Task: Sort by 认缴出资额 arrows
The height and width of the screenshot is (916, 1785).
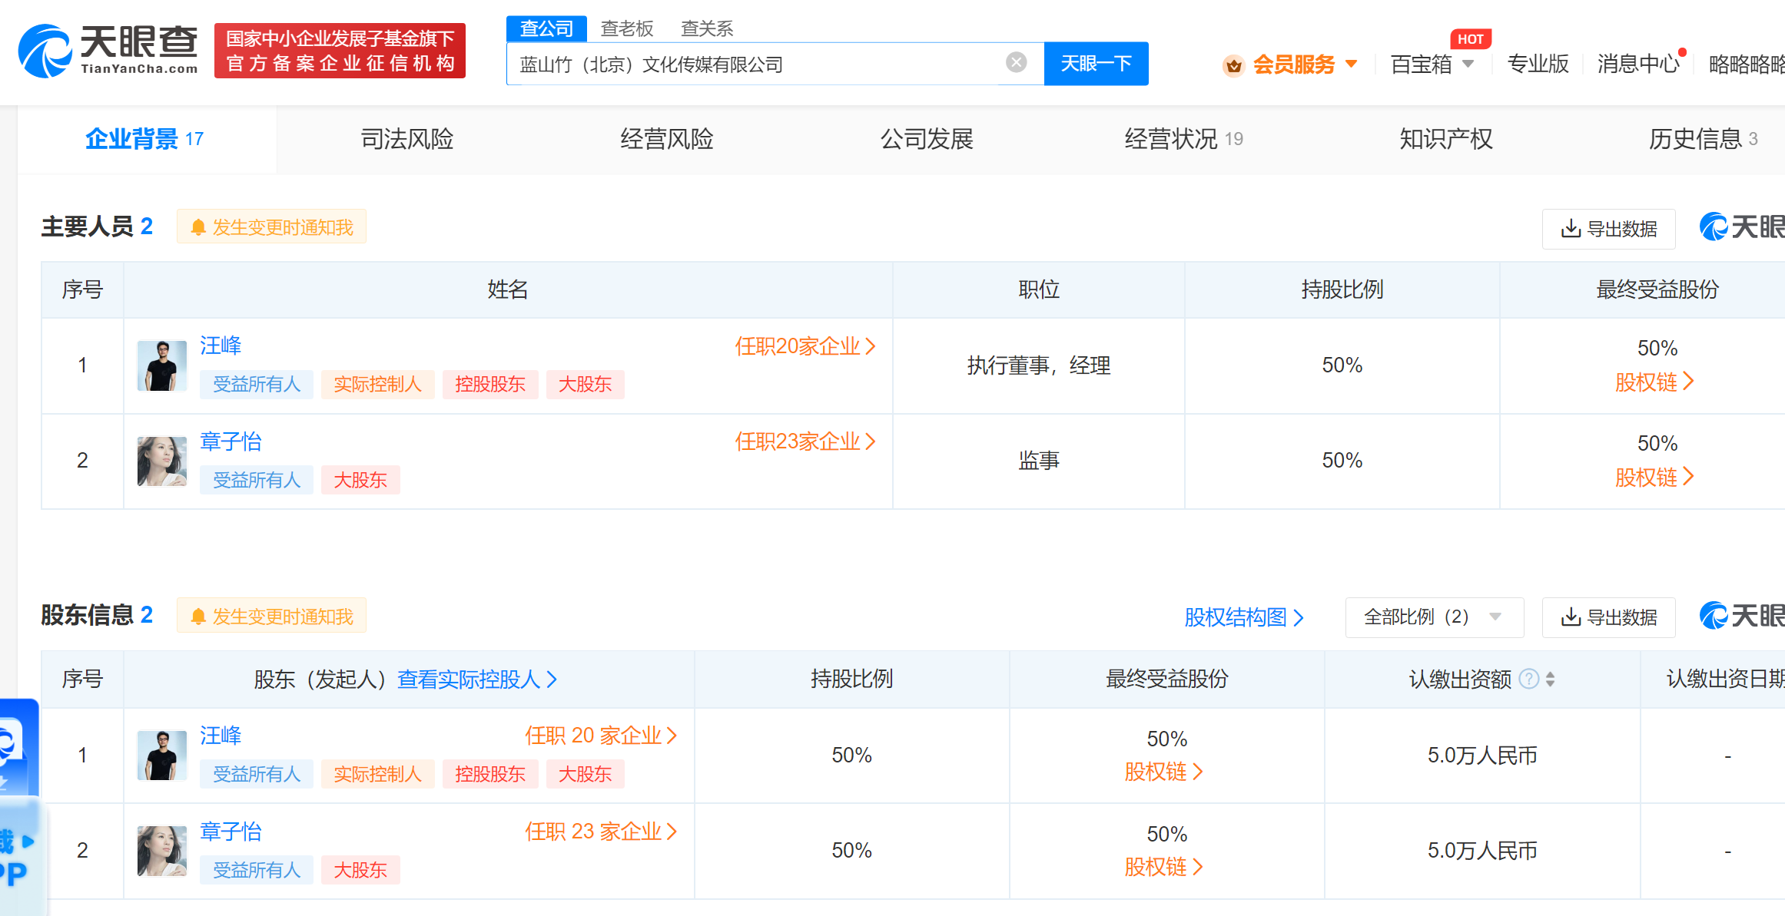Action: coord(1551,679)
